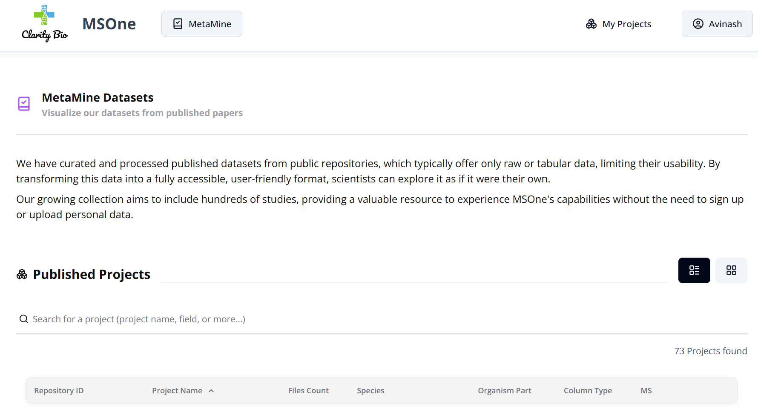758x409 pixels.
Task: Click the MetaMine book-check icon in header
Action: [178, 24]
